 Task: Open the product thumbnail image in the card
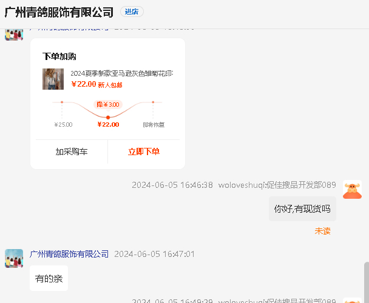53,79
